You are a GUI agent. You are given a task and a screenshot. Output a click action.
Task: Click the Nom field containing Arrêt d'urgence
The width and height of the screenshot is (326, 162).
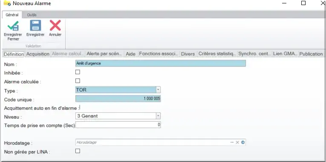161,63
